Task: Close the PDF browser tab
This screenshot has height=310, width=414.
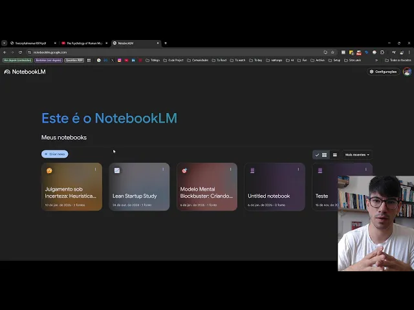Action: 55,43
